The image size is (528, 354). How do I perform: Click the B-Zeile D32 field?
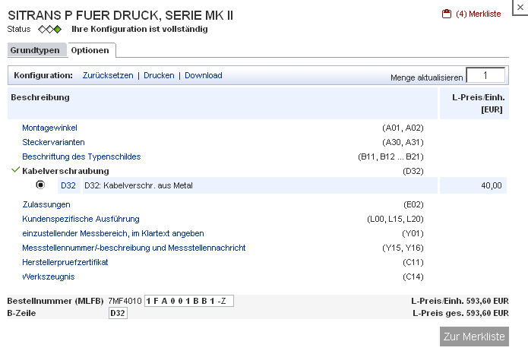(118, 313)
